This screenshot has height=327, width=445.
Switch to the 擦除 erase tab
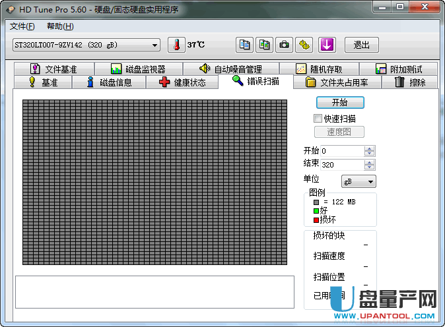click(x=409, y=82)
